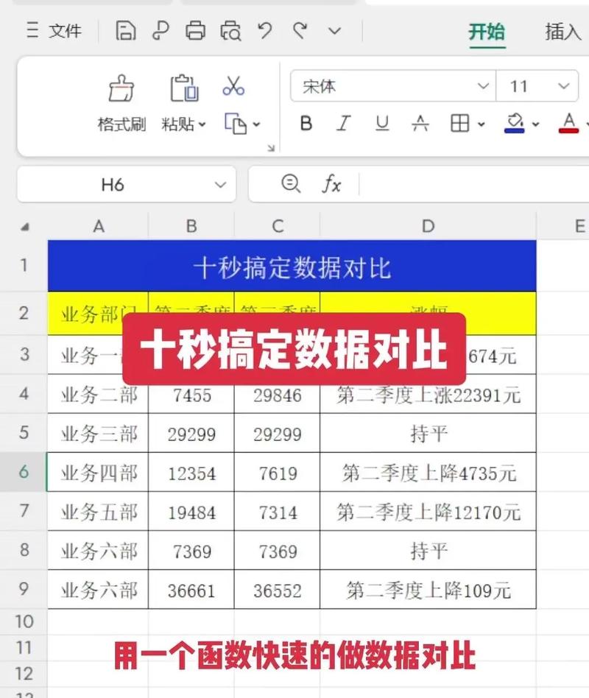Click the Cut (scissors) icon
Image resolution: width=589 pixels, height=698 pixels.
point(233,87)
